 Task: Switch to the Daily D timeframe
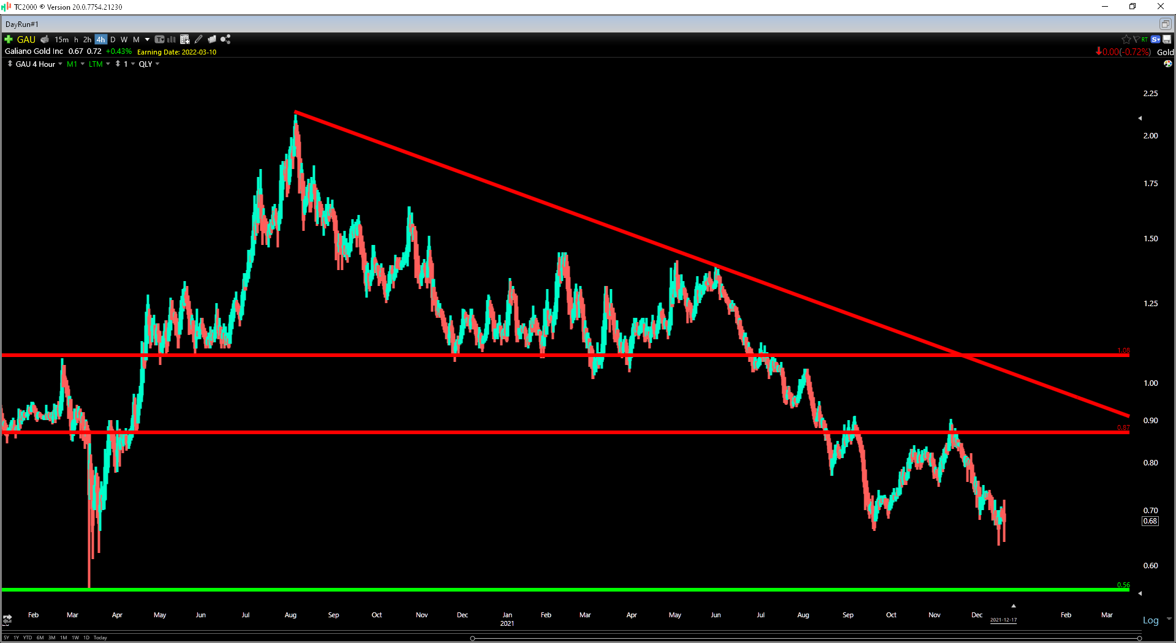[113, 39]
